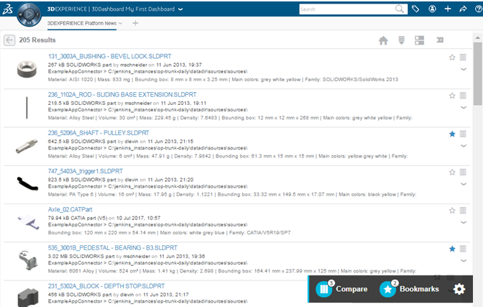This screenshot has width=483, height=307.
Task: Expand details for ROD - SLIDING BASE EXTENSION
Action: coord(464,108)
